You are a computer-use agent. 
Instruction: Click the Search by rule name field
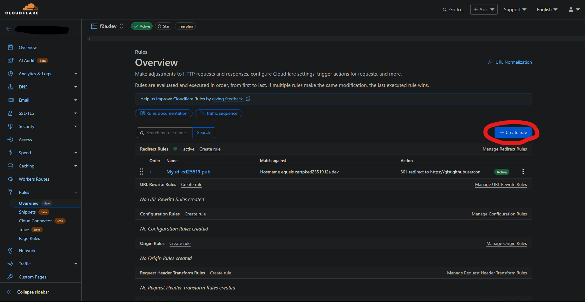tap(166, 133)
